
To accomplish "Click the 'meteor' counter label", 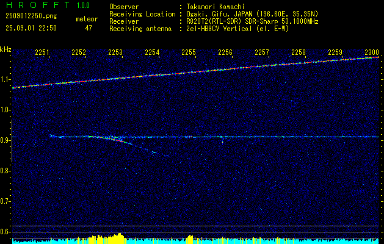I will (x=87, y=19).
